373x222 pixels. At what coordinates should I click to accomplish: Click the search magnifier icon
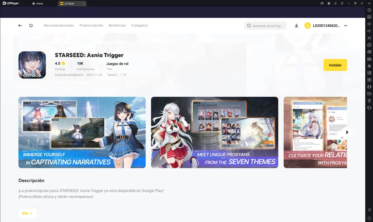[249, 26]
